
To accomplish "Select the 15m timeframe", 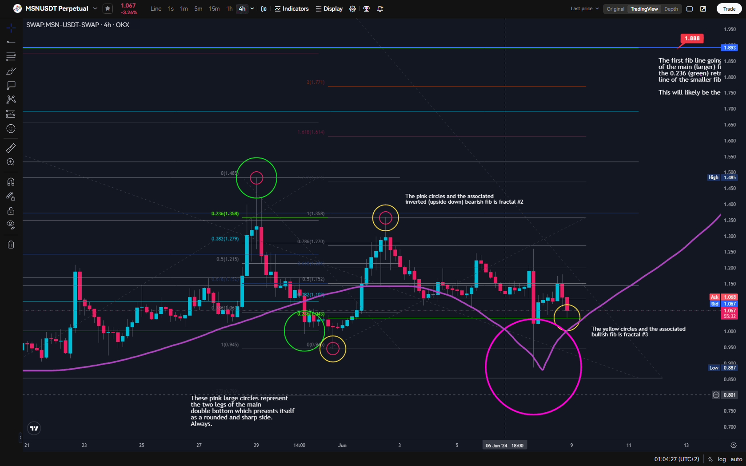I will pos(214,9).
